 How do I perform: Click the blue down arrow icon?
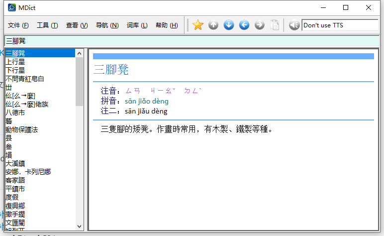pos(229,25)
